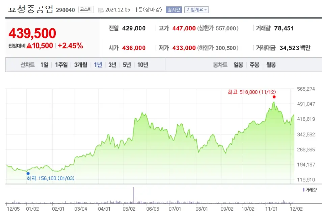Click the +2.45% change value
This screenshot has height=217, width=322.
pyautogui.click(x=70, y=46)
